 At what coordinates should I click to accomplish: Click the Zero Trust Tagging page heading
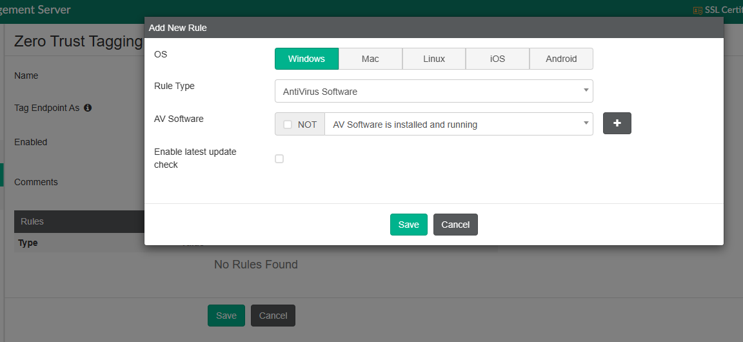pyautogui.click(x=79, y=41)
